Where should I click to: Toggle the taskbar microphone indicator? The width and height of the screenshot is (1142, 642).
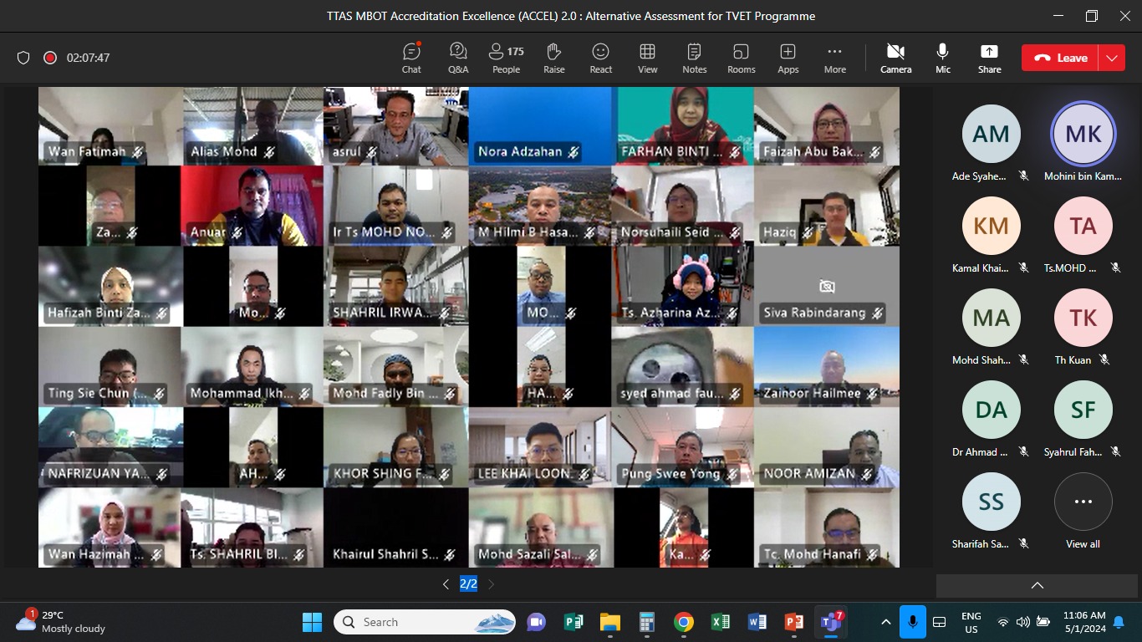(x=912, y=622)
